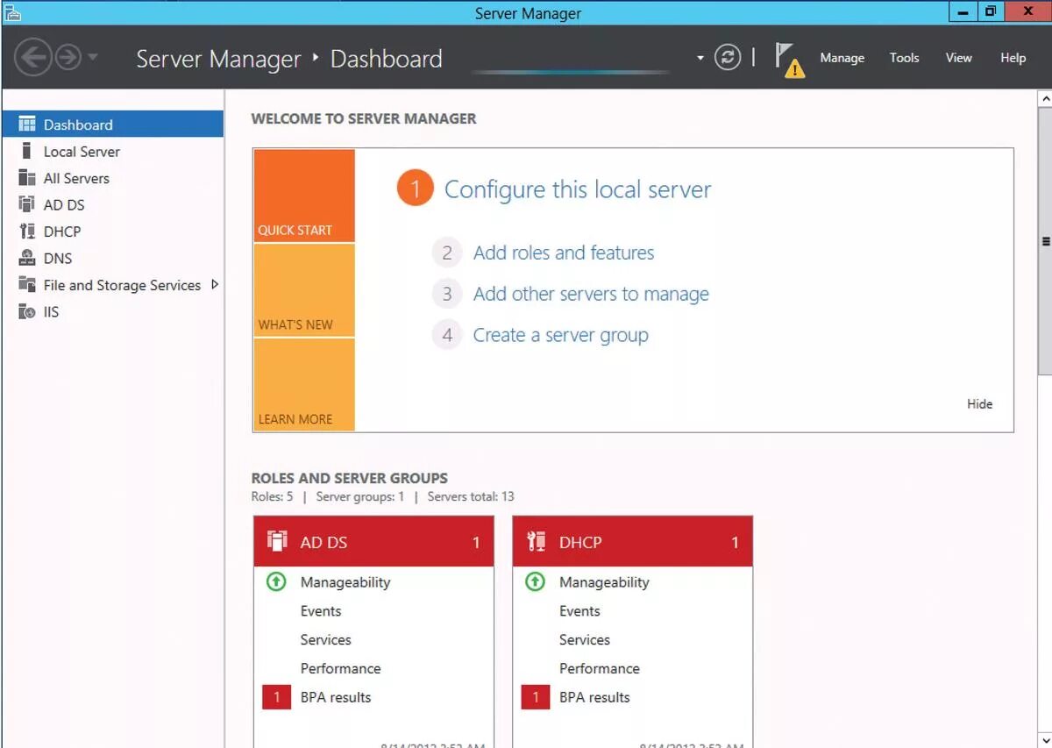Viewport: 1052px width, 748px height.
Task: Click DHCP Manageability green status icon
Action: coord(535,581)
